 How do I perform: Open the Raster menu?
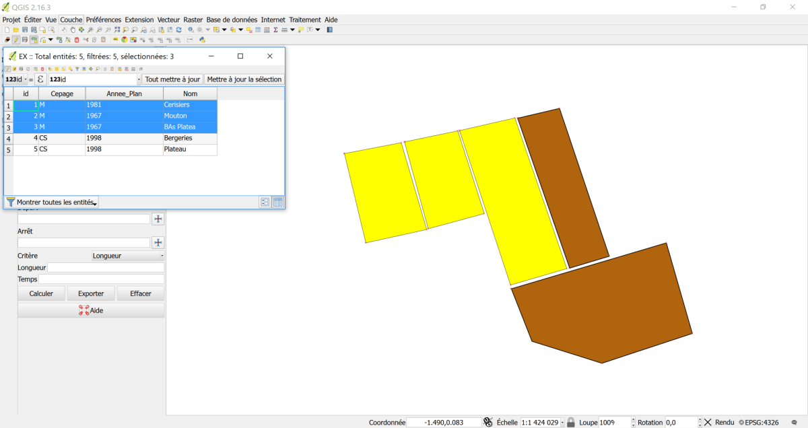[x=193, y=20]
